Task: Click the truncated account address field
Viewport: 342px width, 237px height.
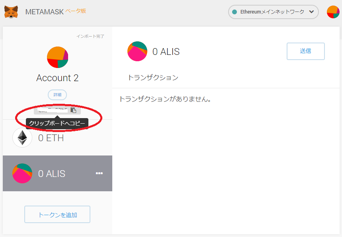Action: pos(52,110)
